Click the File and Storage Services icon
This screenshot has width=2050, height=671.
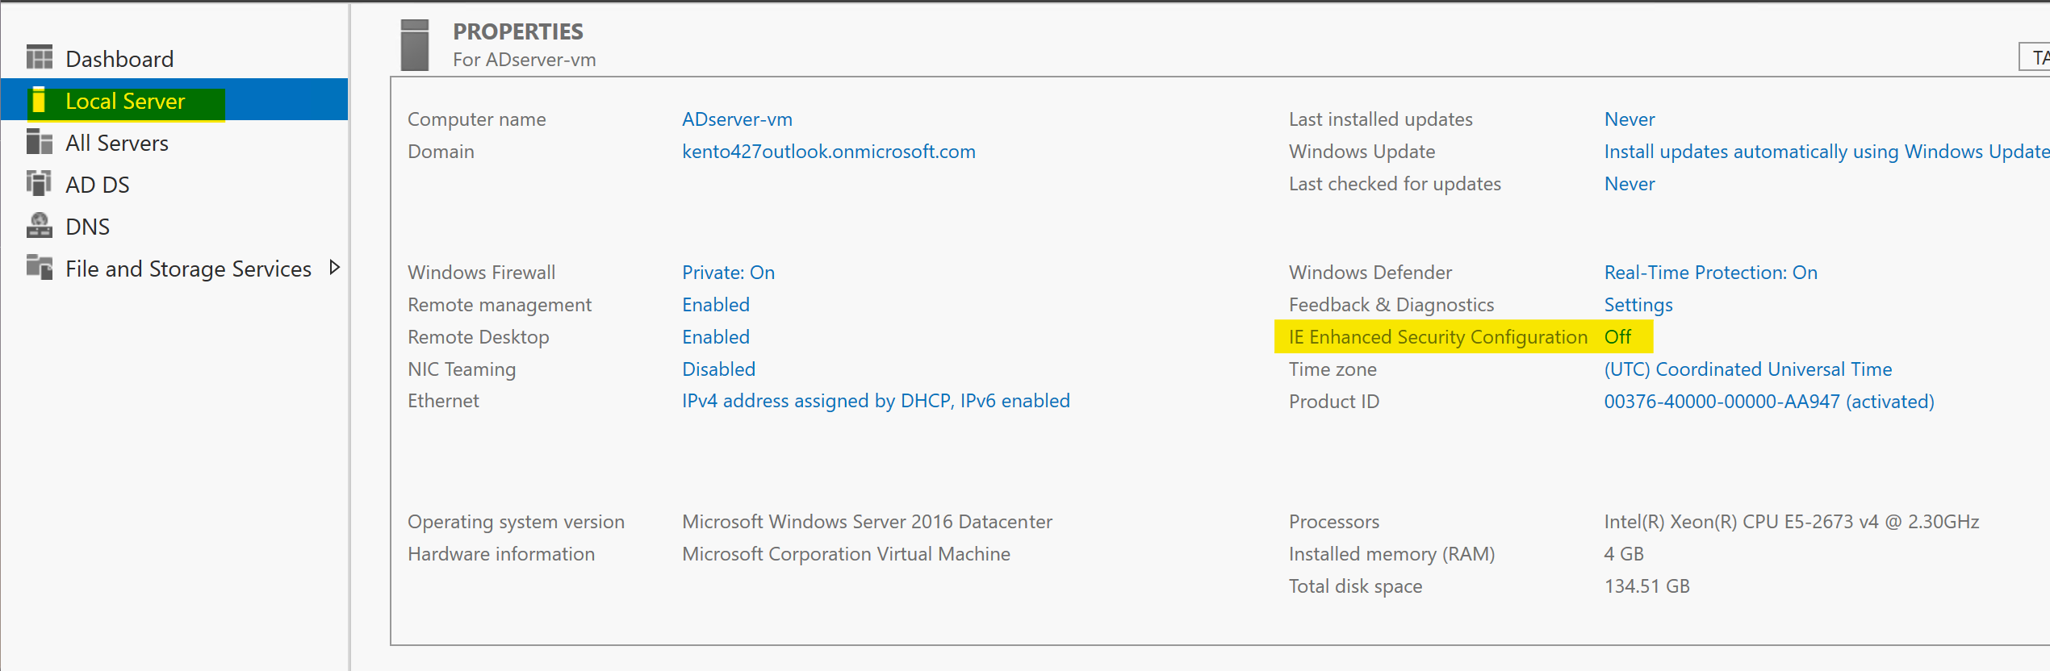click(x=39, y=267)
